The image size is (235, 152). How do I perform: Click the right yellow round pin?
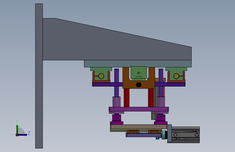176,76
